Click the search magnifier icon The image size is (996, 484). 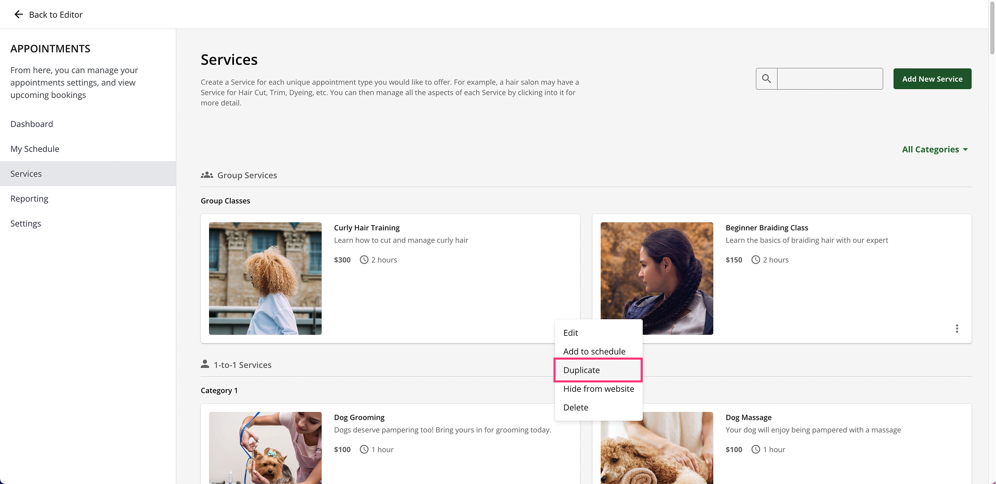click(767, 79)
